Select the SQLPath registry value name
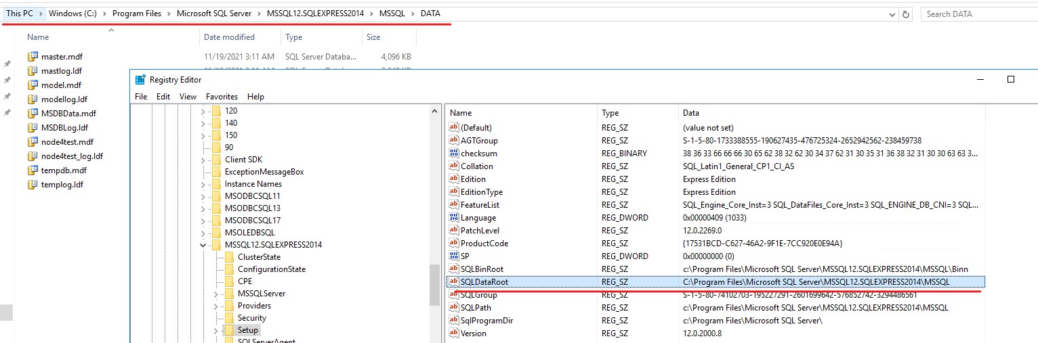1038x343 pixels. [x=476, y=308]
